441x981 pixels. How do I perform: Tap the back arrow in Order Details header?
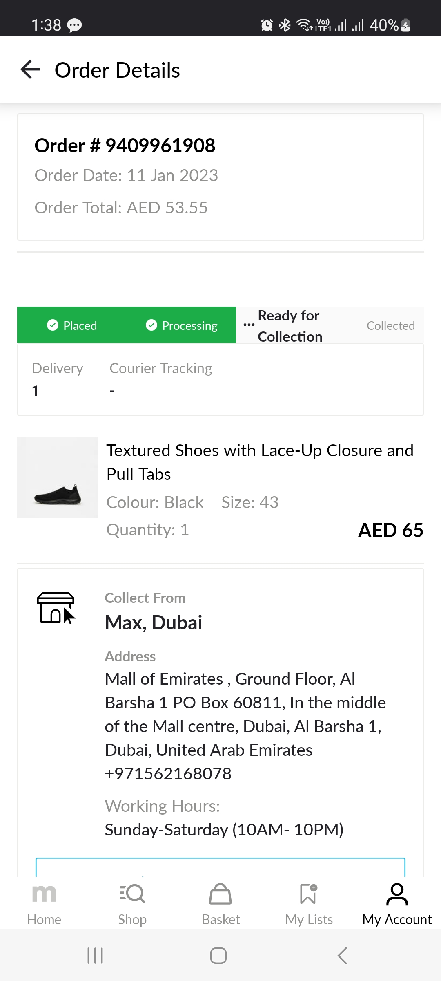(x=30, y=69)
